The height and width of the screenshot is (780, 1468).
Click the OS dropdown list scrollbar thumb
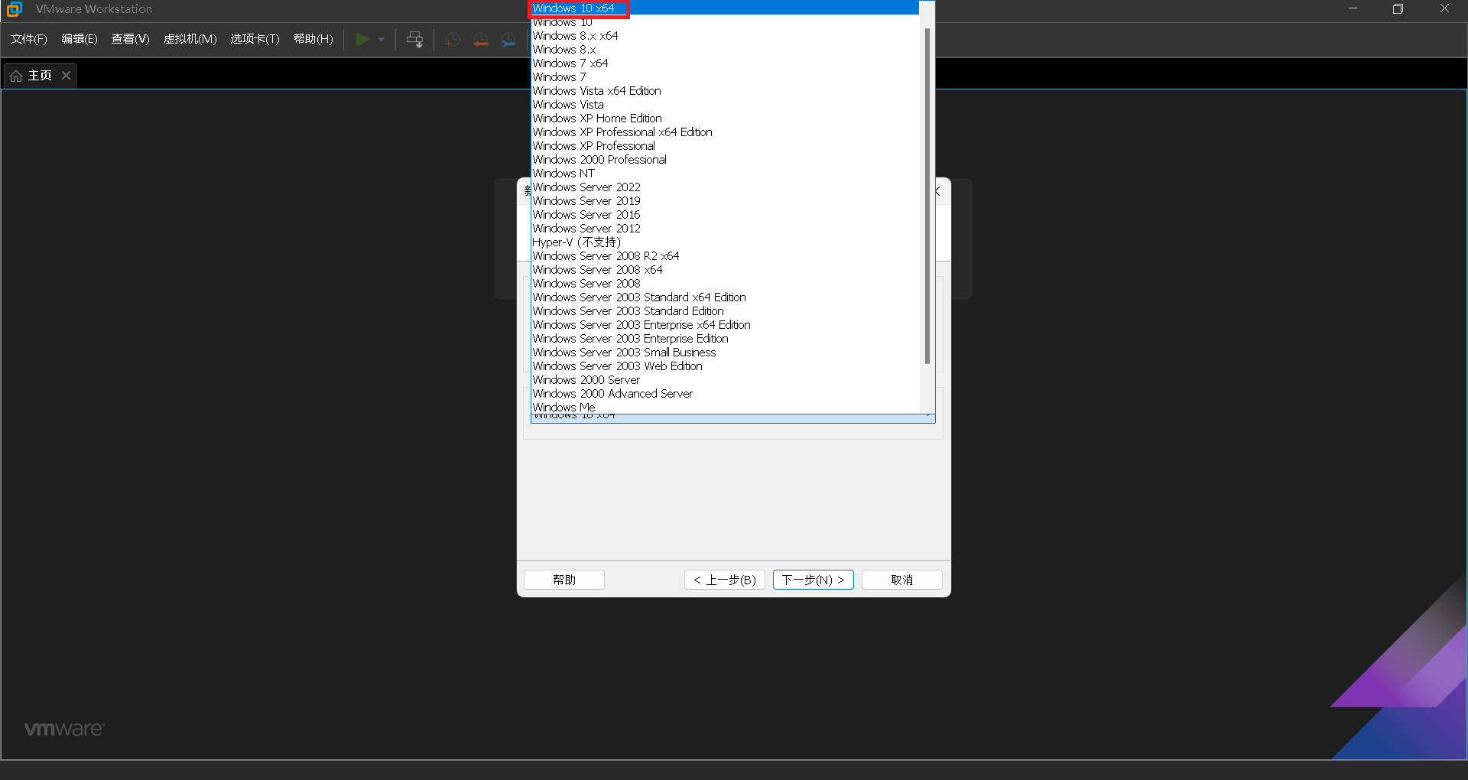click(927, 196)
